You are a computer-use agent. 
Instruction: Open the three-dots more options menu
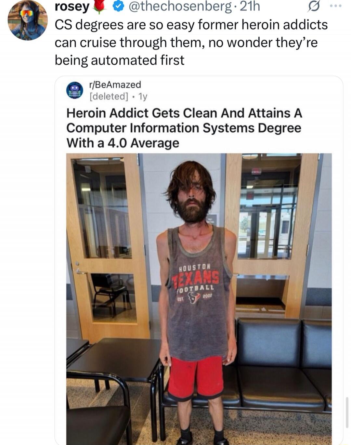pos(335,6)
